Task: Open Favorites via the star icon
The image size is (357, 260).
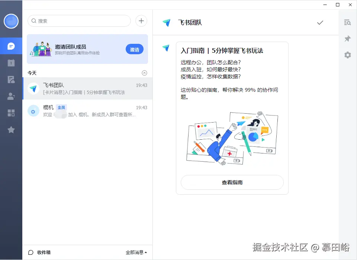Action: point(11,130)
